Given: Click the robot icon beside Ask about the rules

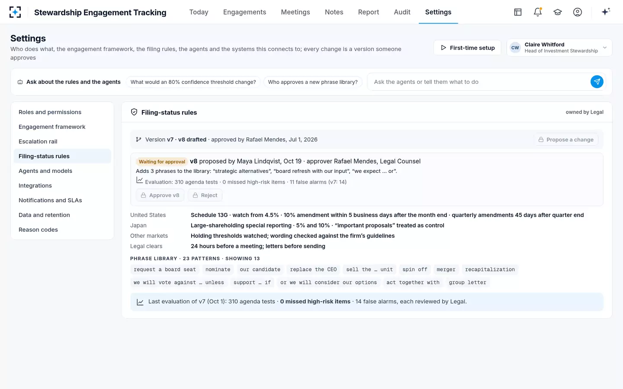Looking at the screenshot, I should [20, 82].
